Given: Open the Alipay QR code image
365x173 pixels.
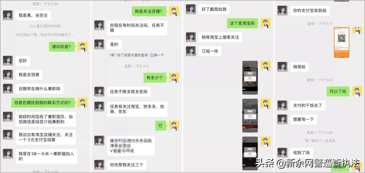Looking at the screenshot, I should (x=341, y=42).
